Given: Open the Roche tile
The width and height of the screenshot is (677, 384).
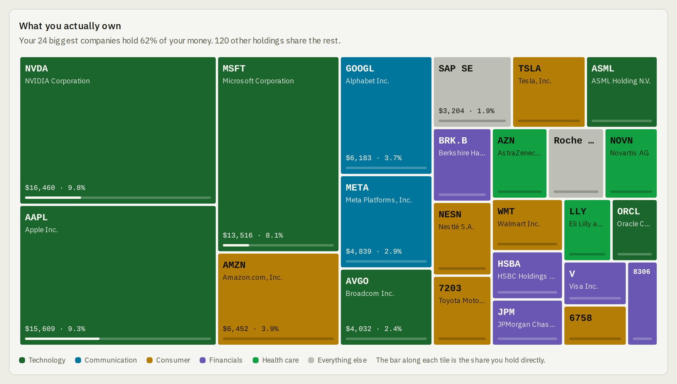Looking at the screenshot, I should (576, 163).
